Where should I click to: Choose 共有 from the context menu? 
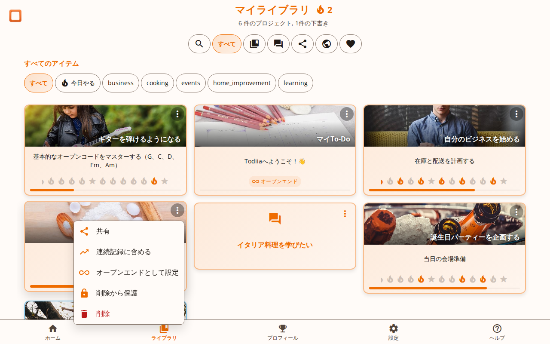tap(129, 231)
